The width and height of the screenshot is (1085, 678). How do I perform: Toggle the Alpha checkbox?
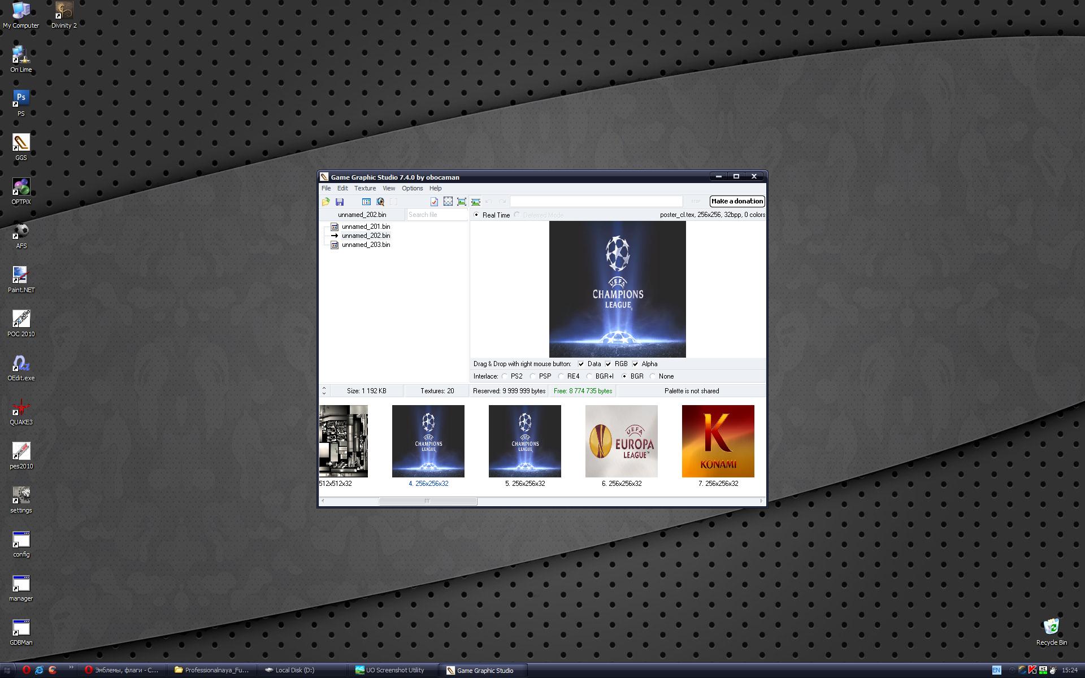(x=635, y=364)
